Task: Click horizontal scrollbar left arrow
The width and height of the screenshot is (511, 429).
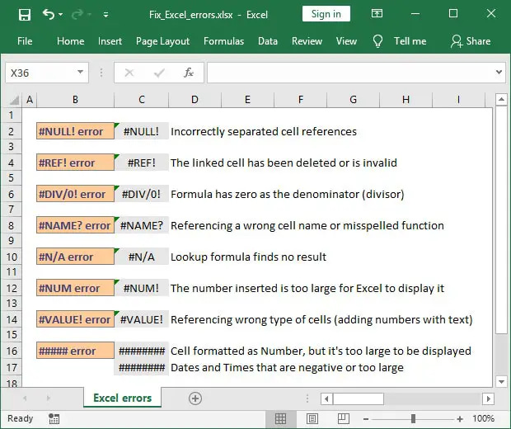Action: [327, 398]
